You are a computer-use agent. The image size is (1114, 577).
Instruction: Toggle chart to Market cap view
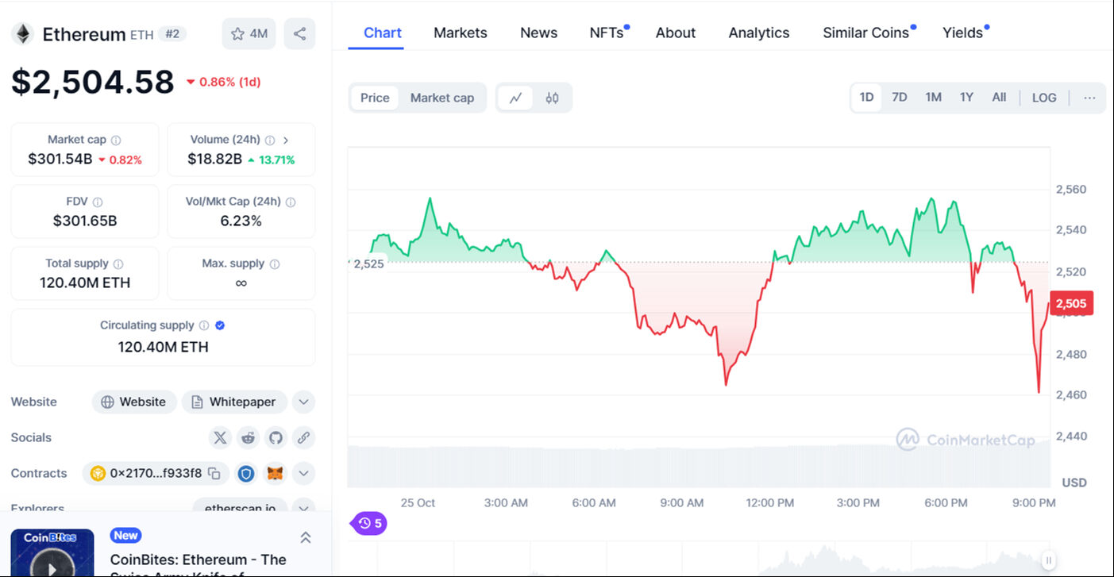pos(441,98)
